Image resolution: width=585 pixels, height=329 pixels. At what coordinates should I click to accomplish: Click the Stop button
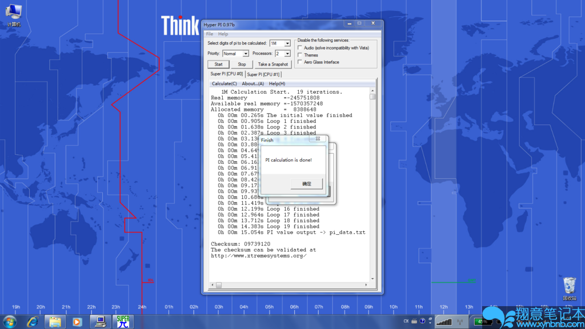tap(242, 64)
